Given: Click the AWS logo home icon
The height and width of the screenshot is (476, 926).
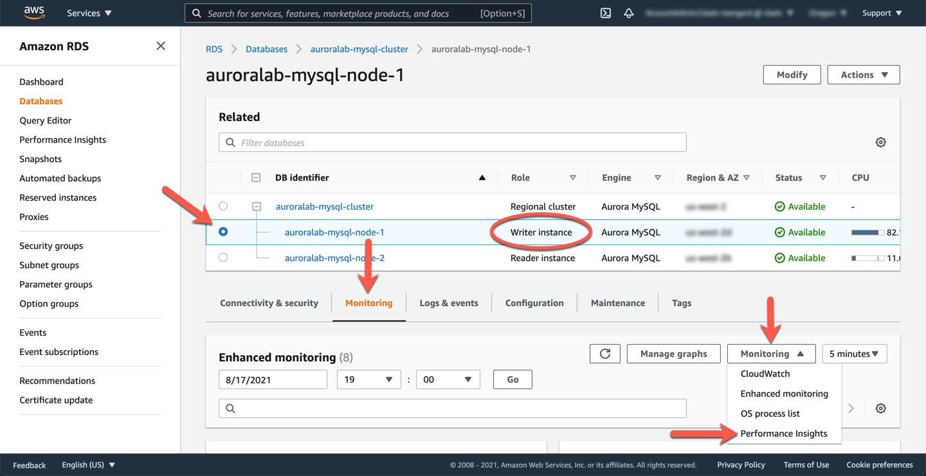Looking at the screenshot, I should [x=34, y=13].
